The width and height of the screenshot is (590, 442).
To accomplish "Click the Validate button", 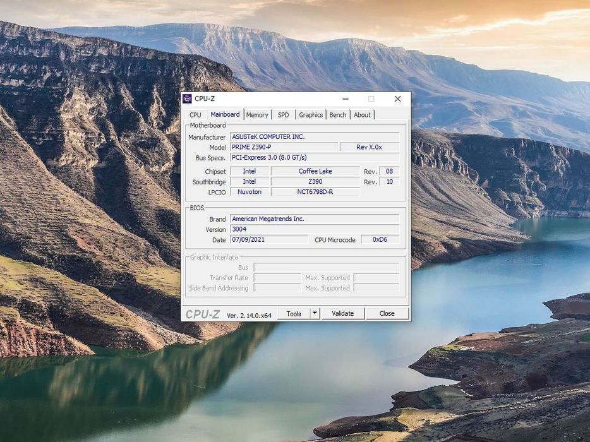I will point(343,313).
